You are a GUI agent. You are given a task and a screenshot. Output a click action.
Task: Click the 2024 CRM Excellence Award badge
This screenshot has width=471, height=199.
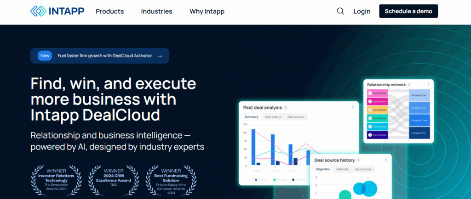tap(114, 181)
